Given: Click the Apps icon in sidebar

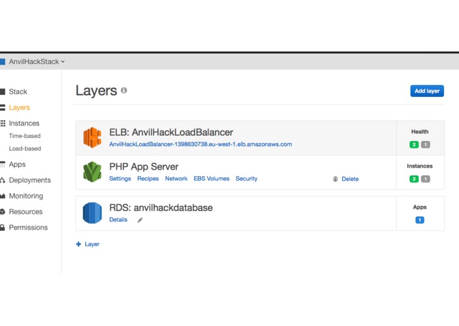Looking at the screenshot, I should [x=3, y=164].
